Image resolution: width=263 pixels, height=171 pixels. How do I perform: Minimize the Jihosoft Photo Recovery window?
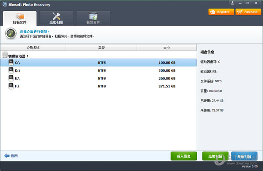(x=240, y=3)
